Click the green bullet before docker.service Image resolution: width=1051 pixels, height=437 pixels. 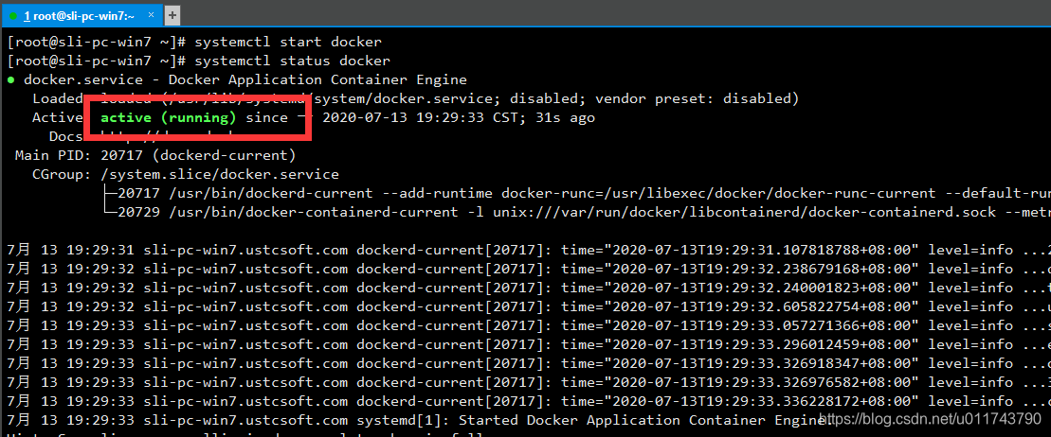point(11,79)
